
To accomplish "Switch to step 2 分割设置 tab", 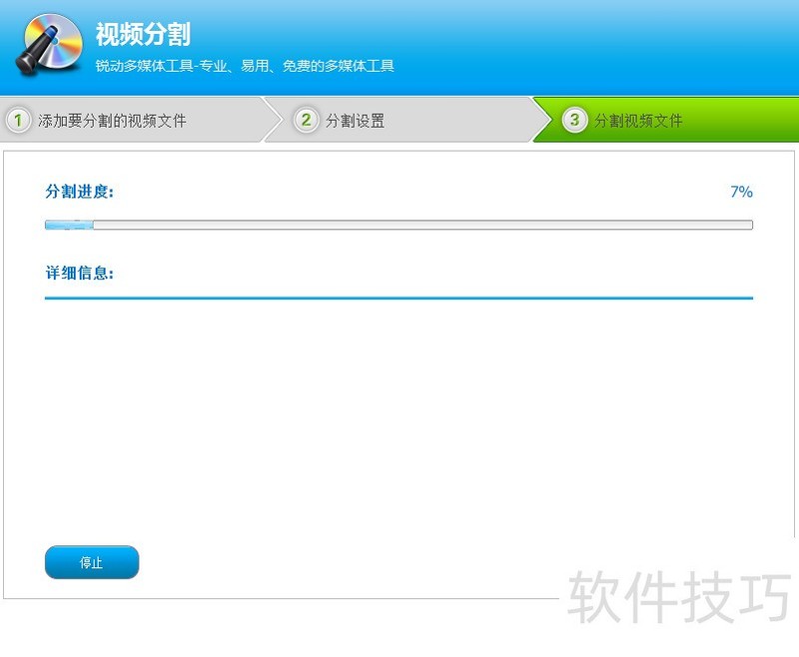I will (x=405, y=120).
